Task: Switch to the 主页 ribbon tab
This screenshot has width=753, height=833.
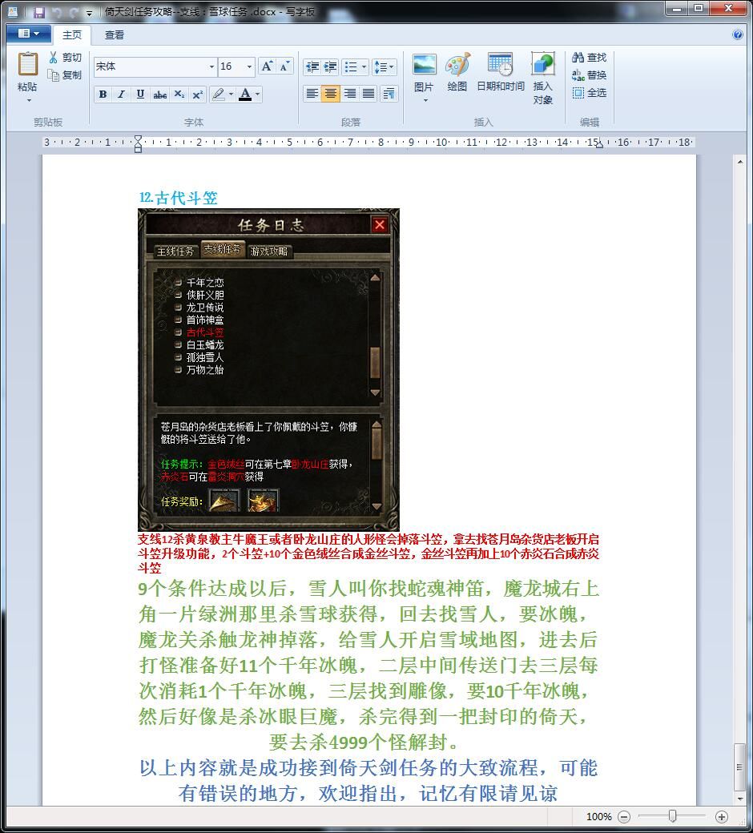Action: pyautogui.click(x=72, y=35)
